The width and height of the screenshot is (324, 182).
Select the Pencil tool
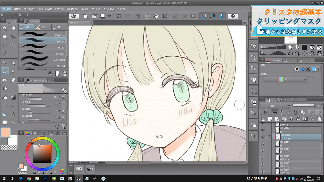pyautogui.click(x=13, y=63)
